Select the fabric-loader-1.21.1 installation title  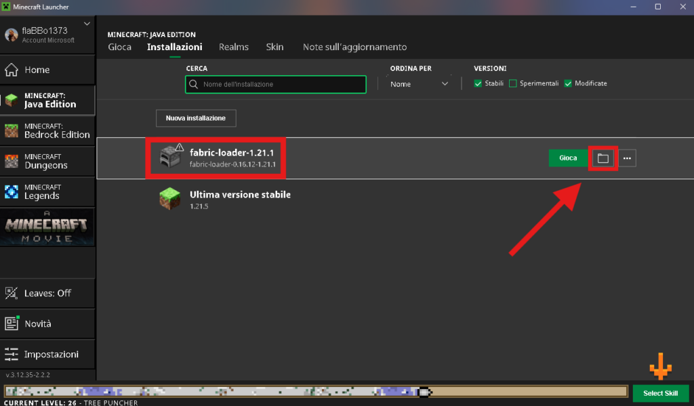[x=232, y=152]
